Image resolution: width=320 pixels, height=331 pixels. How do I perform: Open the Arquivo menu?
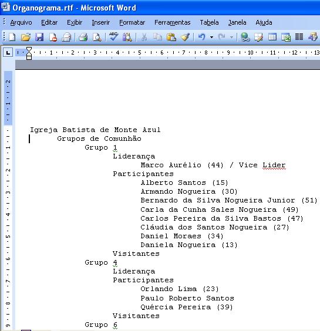(x=21, y=22)
